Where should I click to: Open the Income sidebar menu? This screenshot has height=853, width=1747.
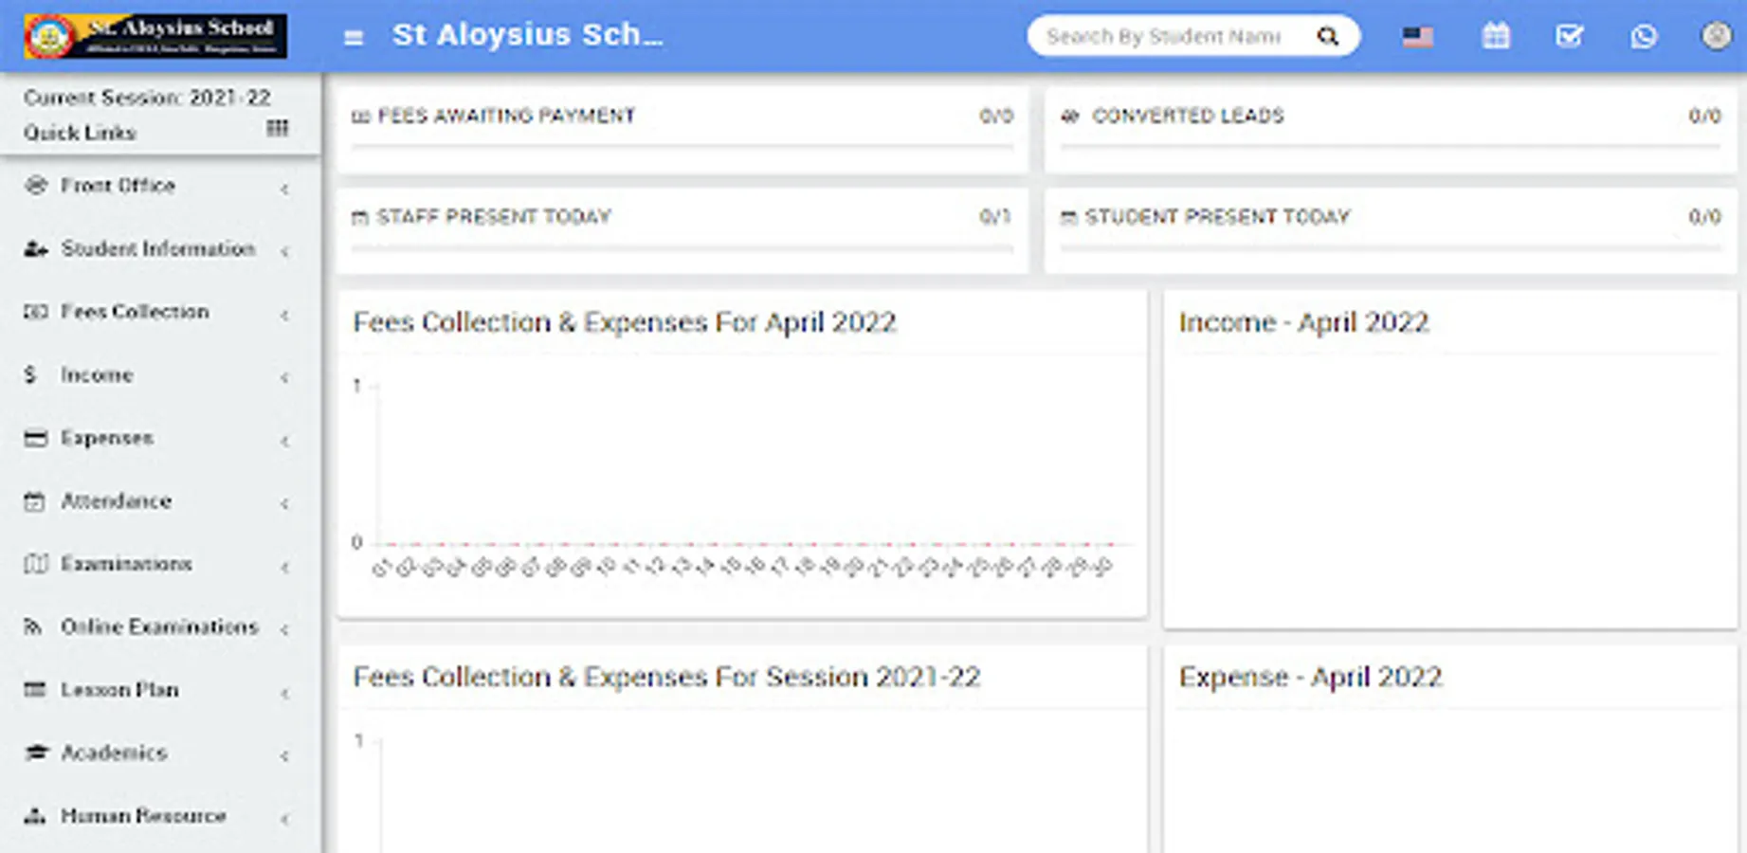(97, 375)
